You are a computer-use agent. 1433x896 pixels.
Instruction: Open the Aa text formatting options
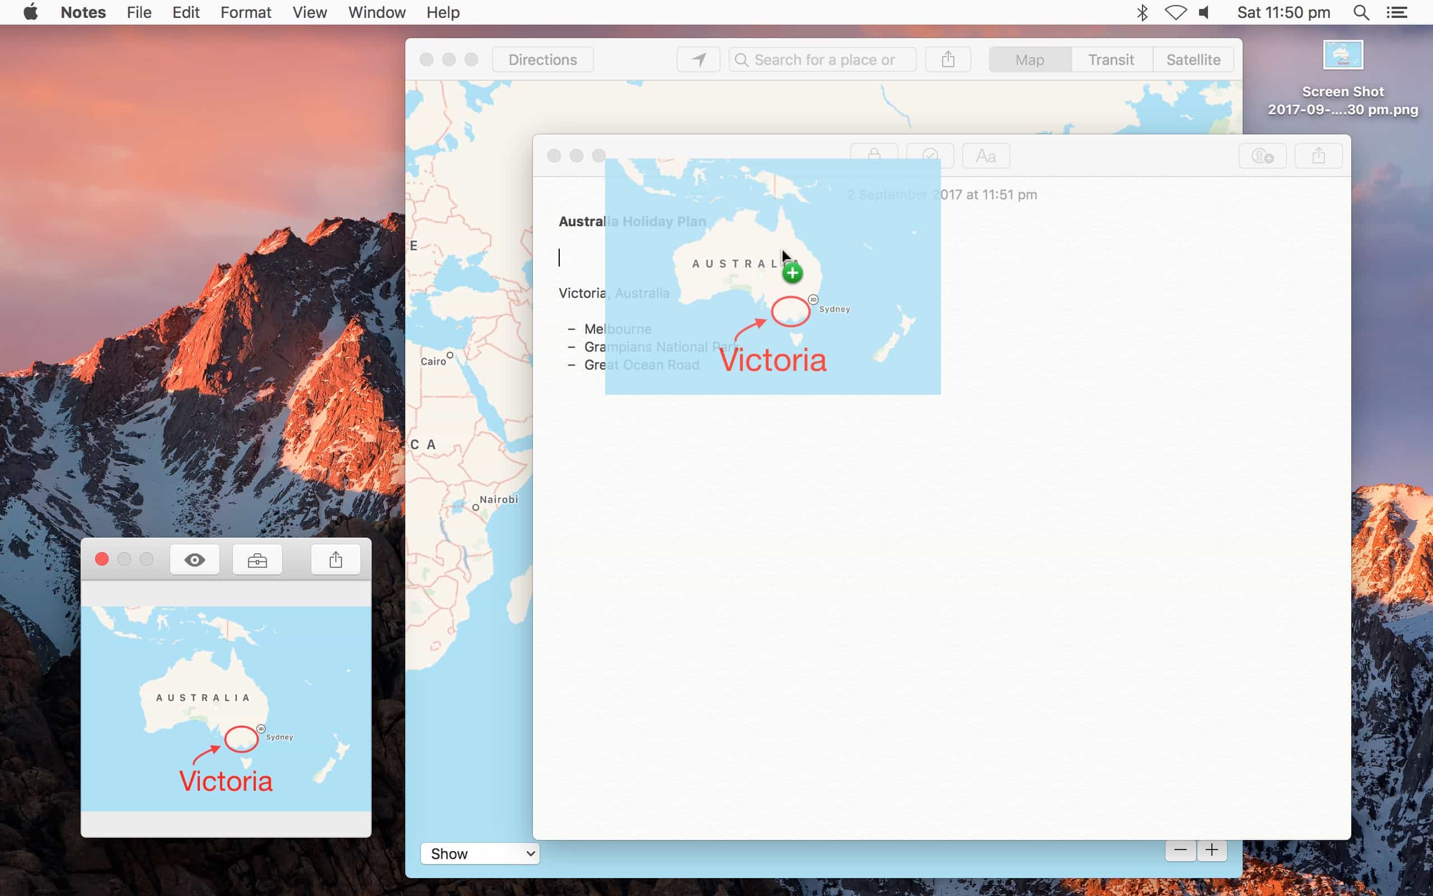tap(985, 155)
